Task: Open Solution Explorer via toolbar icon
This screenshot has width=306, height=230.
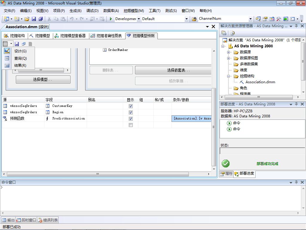Action: pos(258,19)
